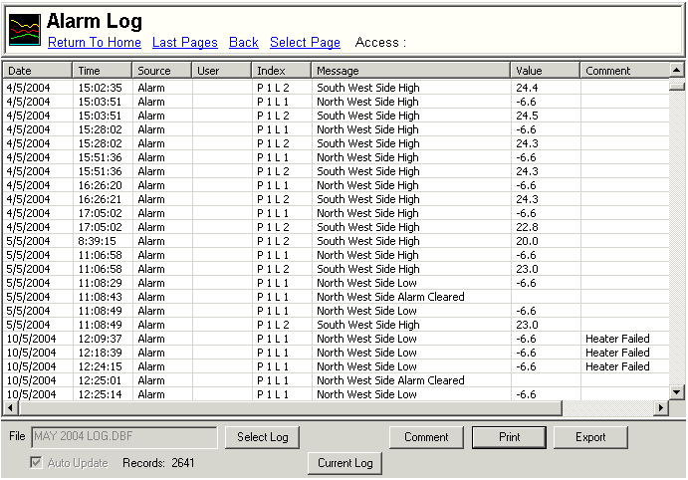Open the Select Page link
This screenshot has height=480, width=688.
click(305, 42)
